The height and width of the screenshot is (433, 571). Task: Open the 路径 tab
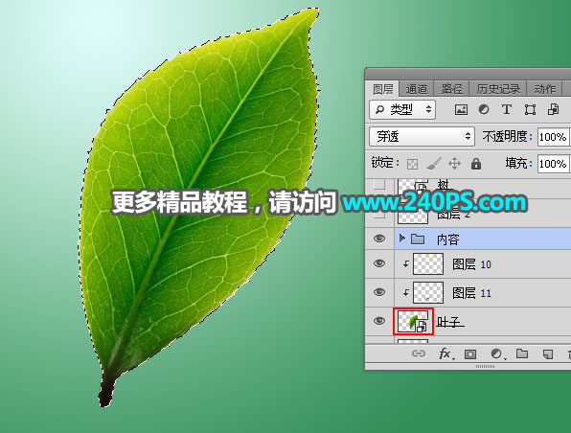coord(451,89)
